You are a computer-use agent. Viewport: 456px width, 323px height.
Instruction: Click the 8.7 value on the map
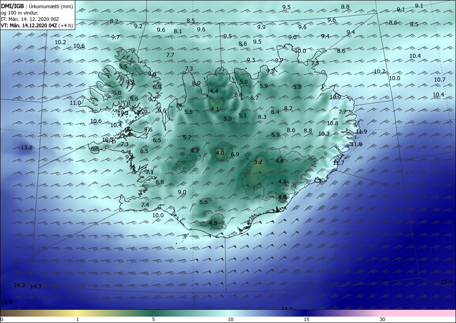pos(254,98)
